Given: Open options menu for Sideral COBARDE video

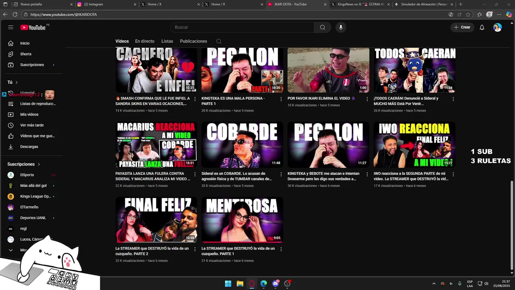Looking at the screenshot, I should 281,174.
